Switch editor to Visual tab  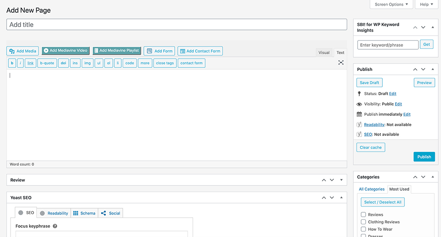[x=324, y=52]
